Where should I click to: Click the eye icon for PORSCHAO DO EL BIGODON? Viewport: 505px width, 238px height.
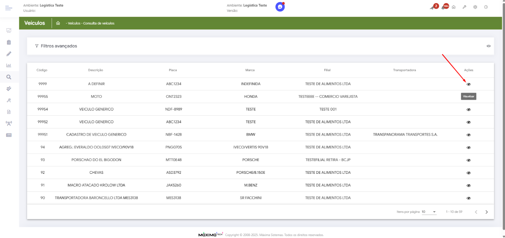(x=469, y=160)
